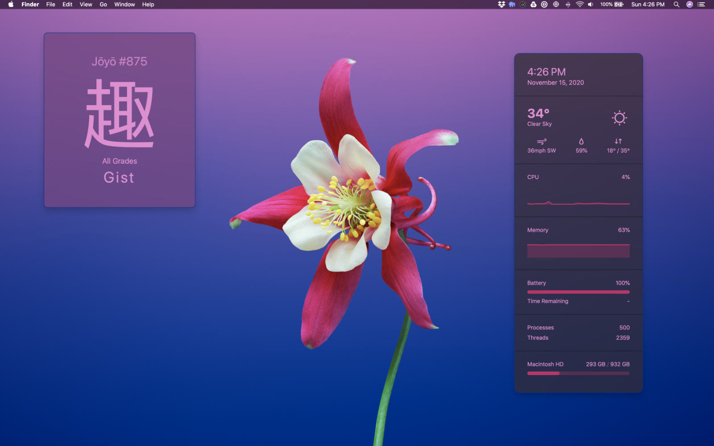The height and width of the screenshot is (446, 714).
Task: Open Notification Center list icon
Action: (701, 4)
